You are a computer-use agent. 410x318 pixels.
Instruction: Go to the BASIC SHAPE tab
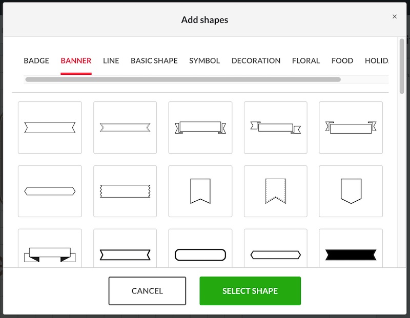(154, 60)
